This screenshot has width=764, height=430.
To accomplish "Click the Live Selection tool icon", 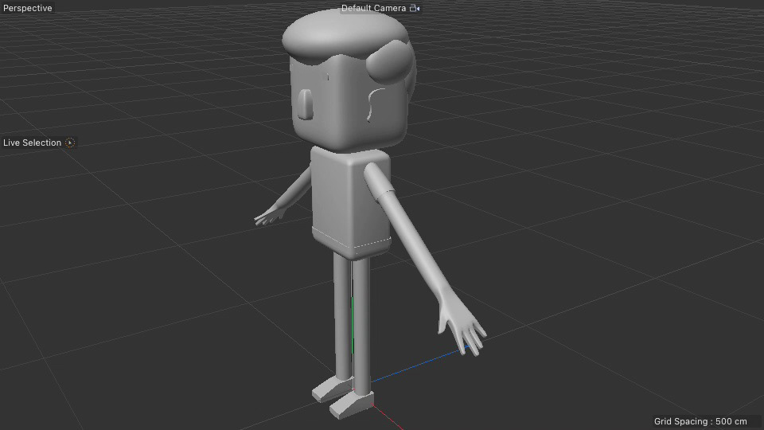I will (70, 143).
